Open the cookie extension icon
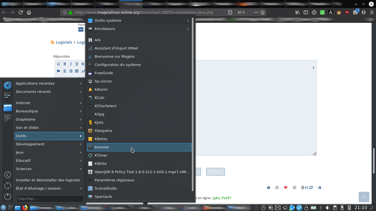 (314, 12)
